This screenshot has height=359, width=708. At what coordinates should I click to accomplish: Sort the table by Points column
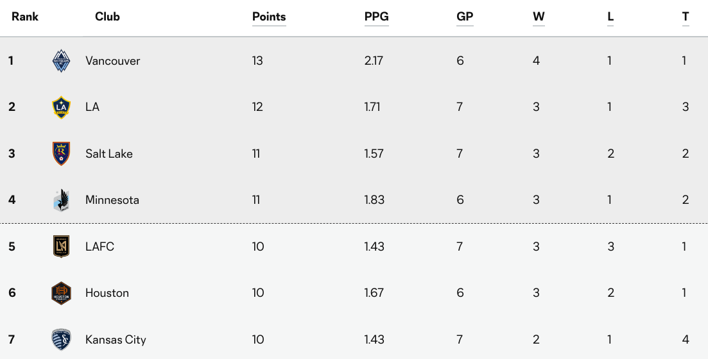269,17
